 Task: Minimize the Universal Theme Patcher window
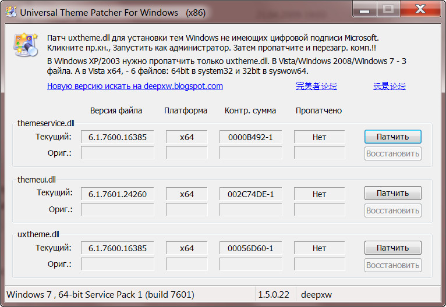pyautogui.click(x=364, y=9)
